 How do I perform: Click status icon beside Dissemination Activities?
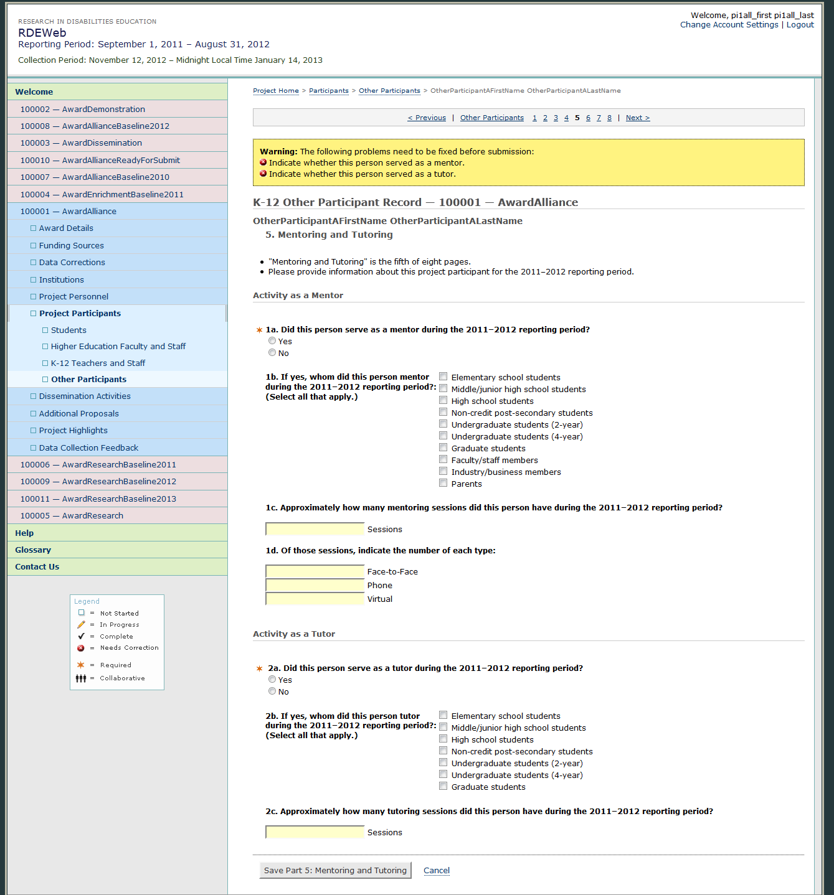click(x=34, y=396)
